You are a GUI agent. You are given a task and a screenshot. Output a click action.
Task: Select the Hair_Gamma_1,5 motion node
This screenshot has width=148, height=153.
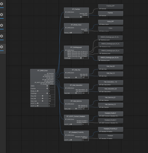(x=111, y=105)
